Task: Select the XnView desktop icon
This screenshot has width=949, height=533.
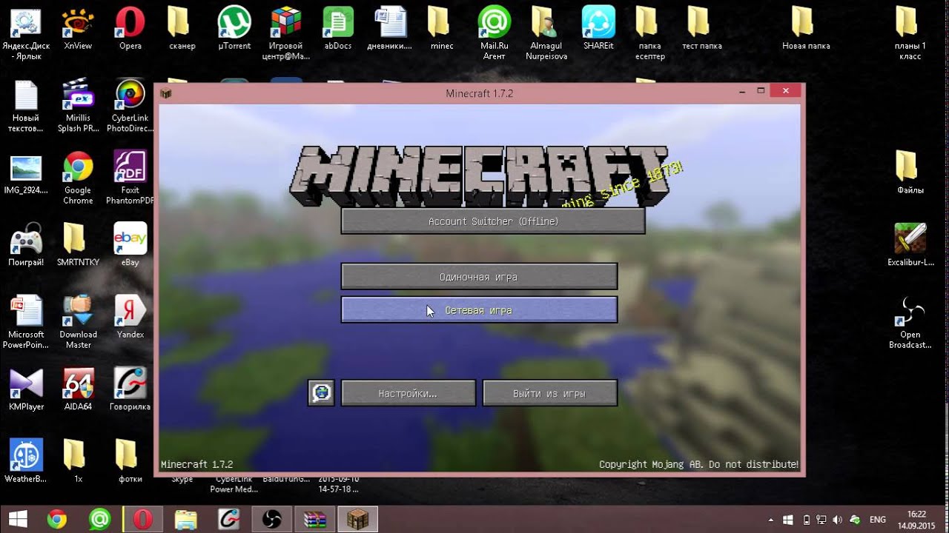Action: point(78,28)
